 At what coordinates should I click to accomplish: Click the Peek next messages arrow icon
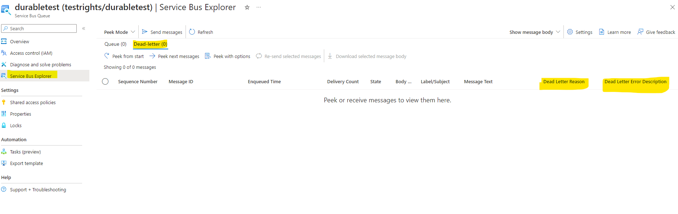[152, 56]
